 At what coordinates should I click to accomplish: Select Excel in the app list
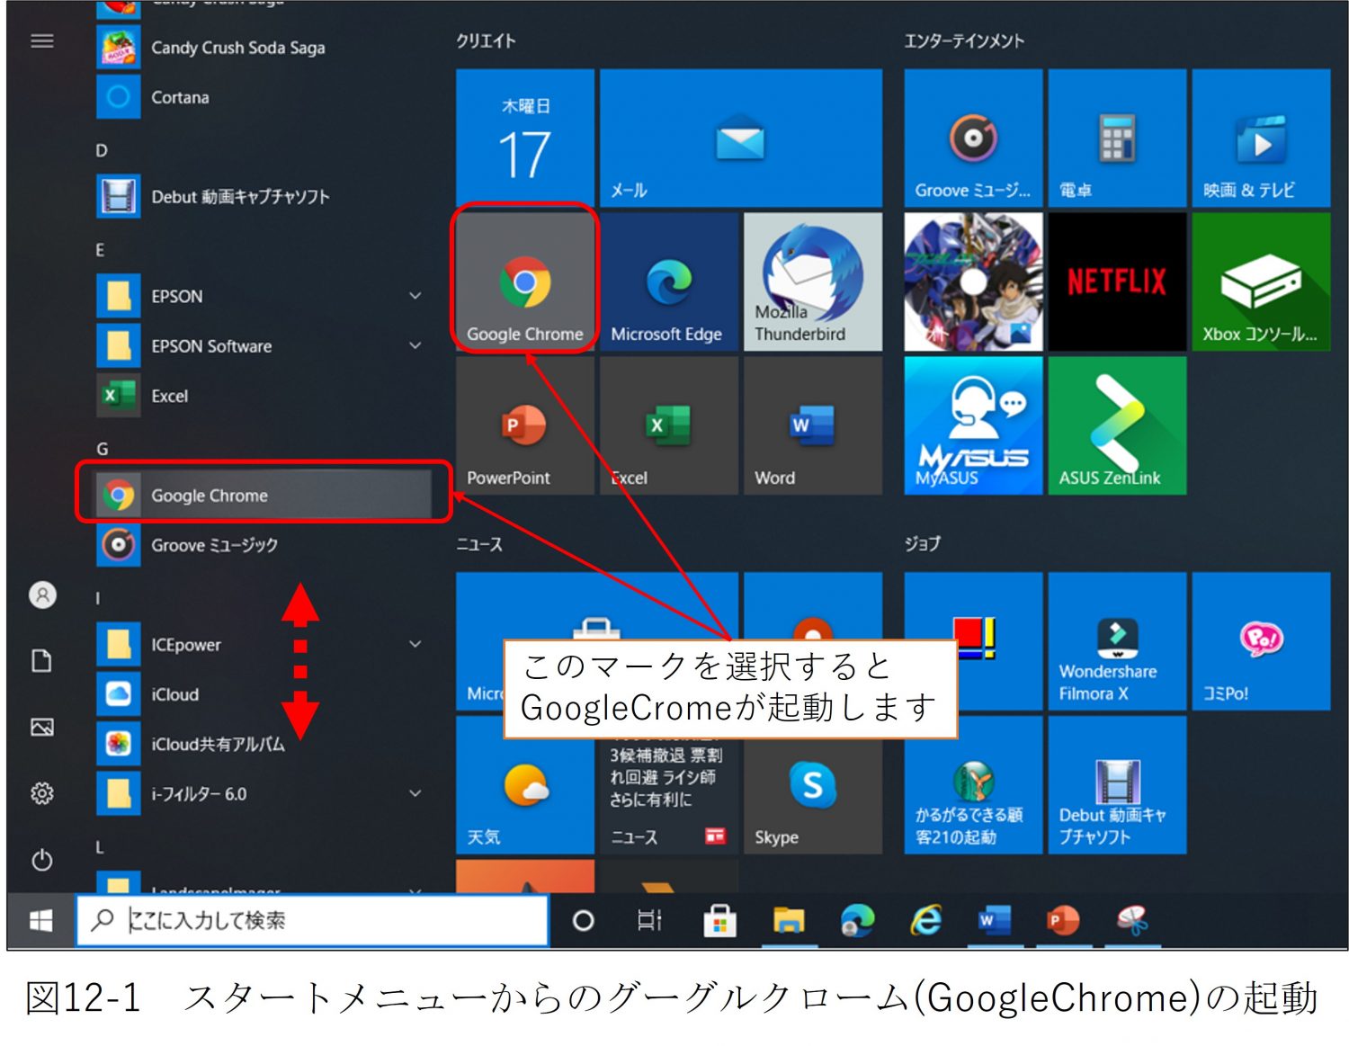click(264, 396)
